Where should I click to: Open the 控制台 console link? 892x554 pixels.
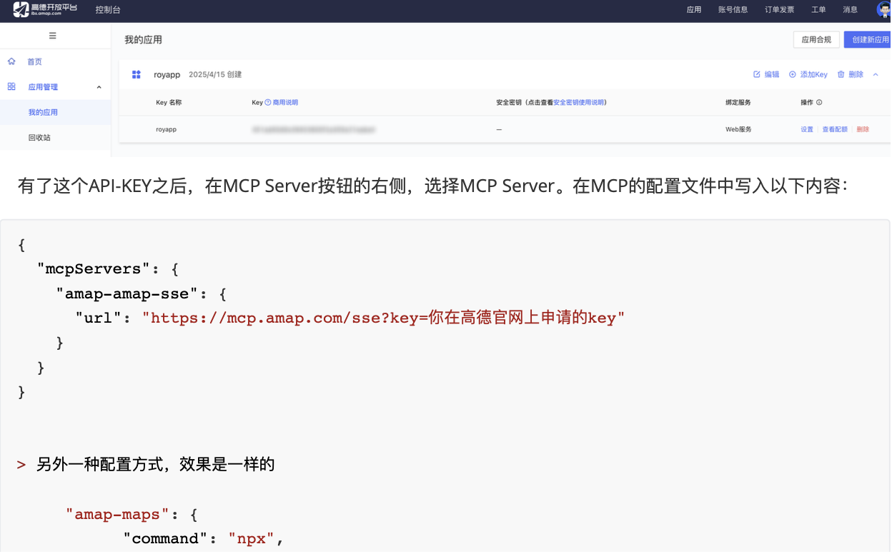tap(108, 10)
